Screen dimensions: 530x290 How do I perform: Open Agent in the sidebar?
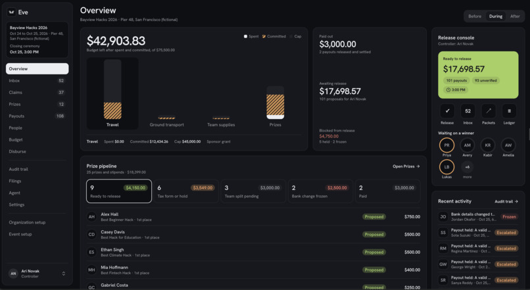click(x=37, y=193)
